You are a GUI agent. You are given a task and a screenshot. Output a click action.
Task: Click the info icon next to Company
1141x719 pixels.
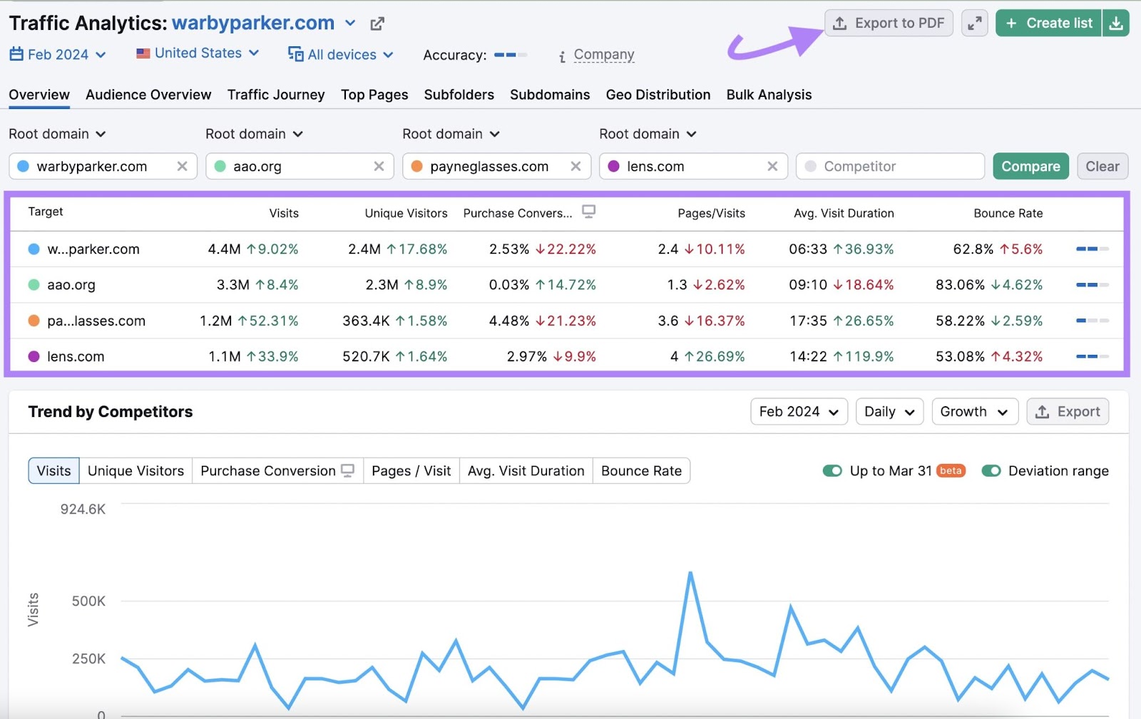pos(562,55)
